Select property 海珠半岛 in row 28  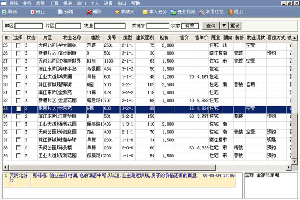point(67,69)
